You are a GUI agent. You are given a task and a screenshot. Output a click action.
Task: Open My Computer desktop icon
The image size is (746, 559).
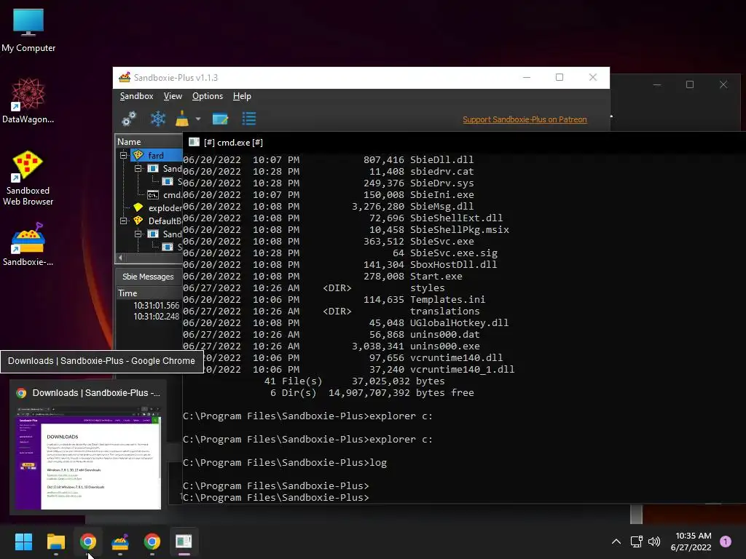(x=28, y=31)
